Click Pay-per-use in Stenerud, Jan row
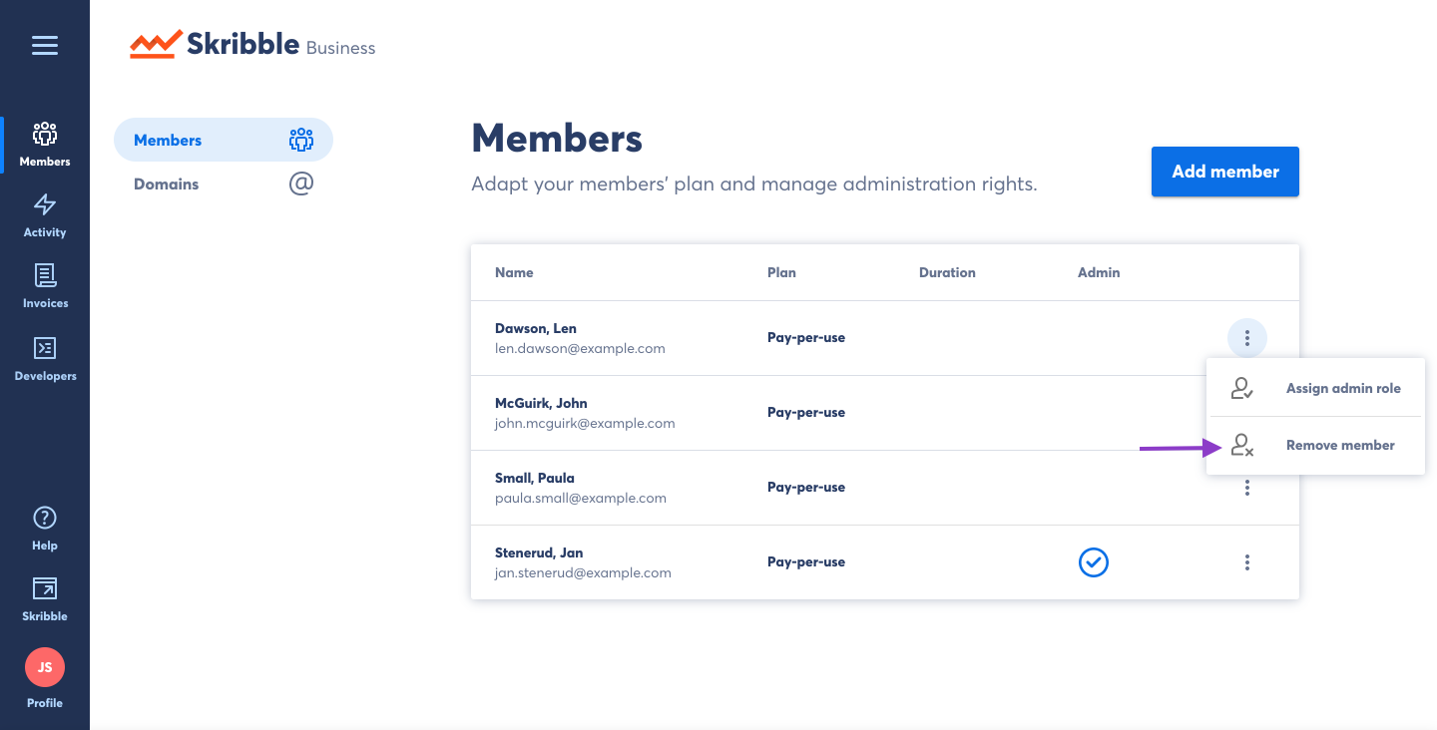Image resolution: width=1437 pixels, height=730 pixels. point(806,562)
